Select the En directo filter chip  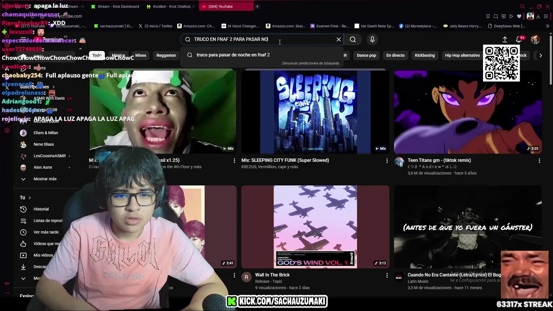[395, 55]
